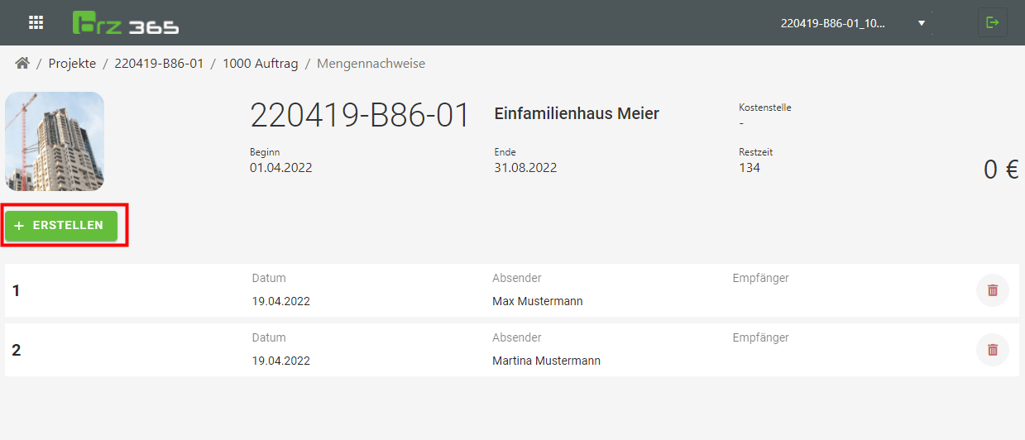Click the project title 220419-B86-01 heading
This screenshot has height=440, width=1025.
click(x=360, y=117)
